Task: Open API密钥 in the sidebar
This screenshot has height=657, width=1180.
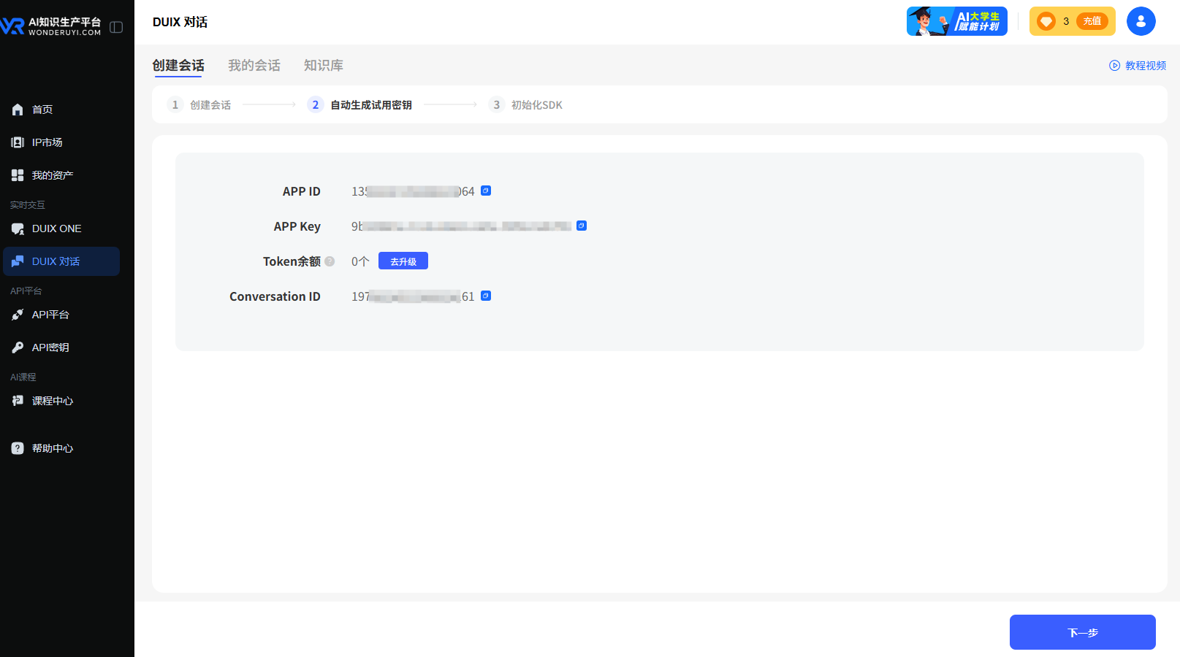Action: click(50, 347)
